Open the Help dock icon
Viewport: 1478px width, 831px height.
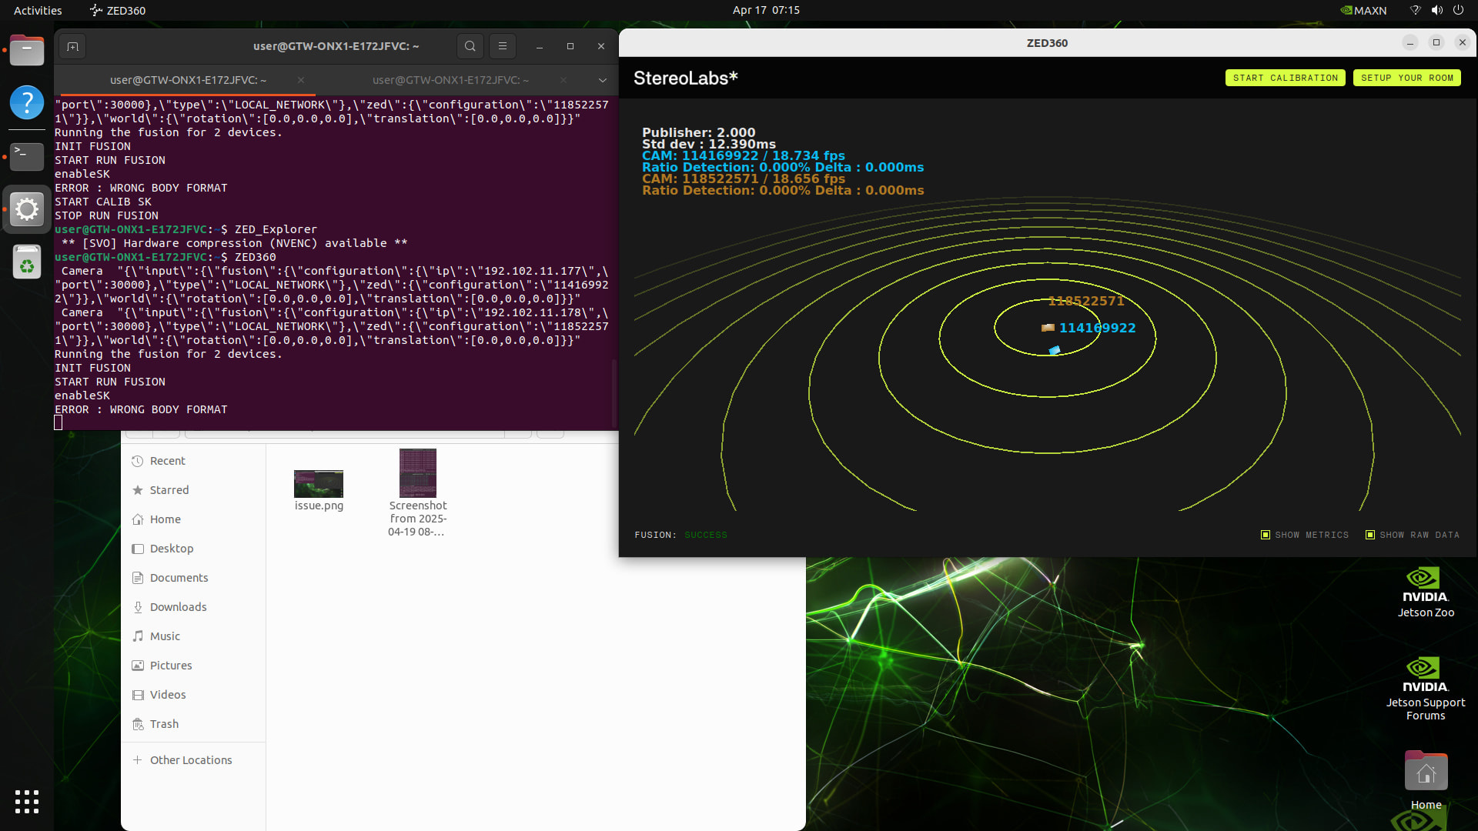tap(27, 102)
